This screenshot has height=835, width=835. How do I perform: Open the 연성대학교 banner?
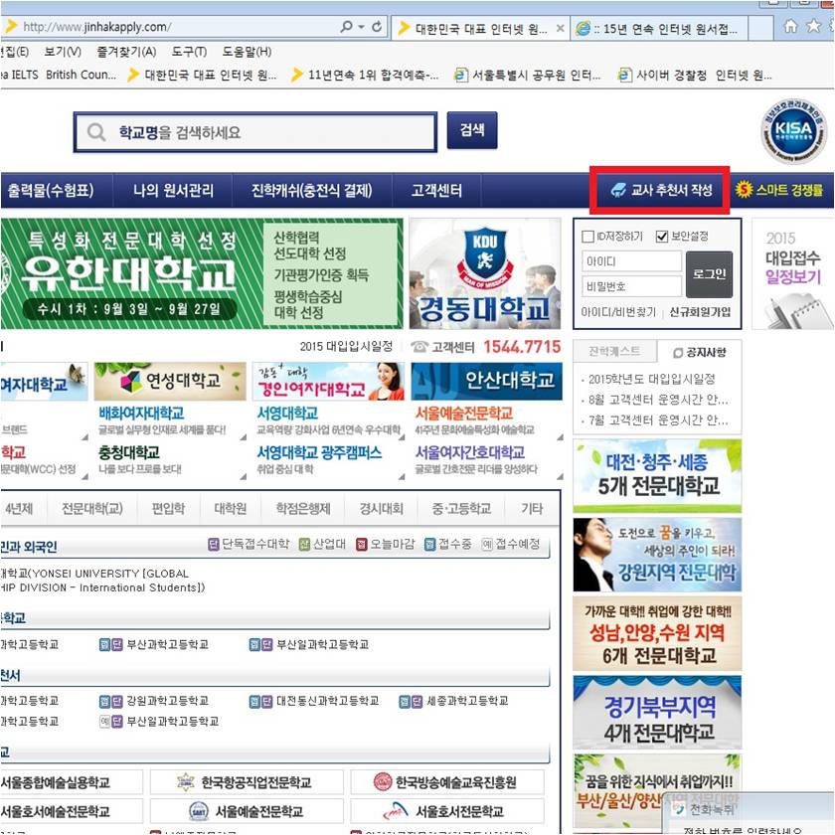(170, 381)
